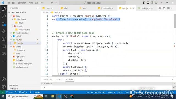Screen dimensions: 176x99
Task: Open the changes compare icon in editor toolbar
Action: click(x=164, y=8)
